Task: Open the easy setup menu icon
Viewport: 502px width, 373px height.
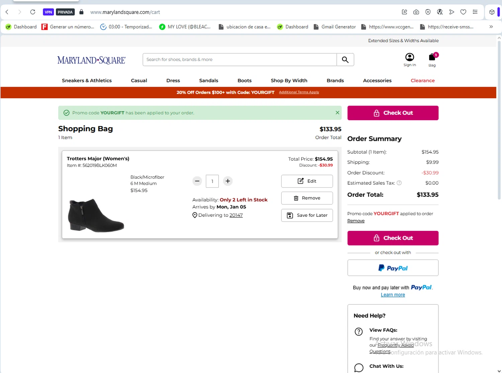Action: pyautogui.click(x=475, y=12)
